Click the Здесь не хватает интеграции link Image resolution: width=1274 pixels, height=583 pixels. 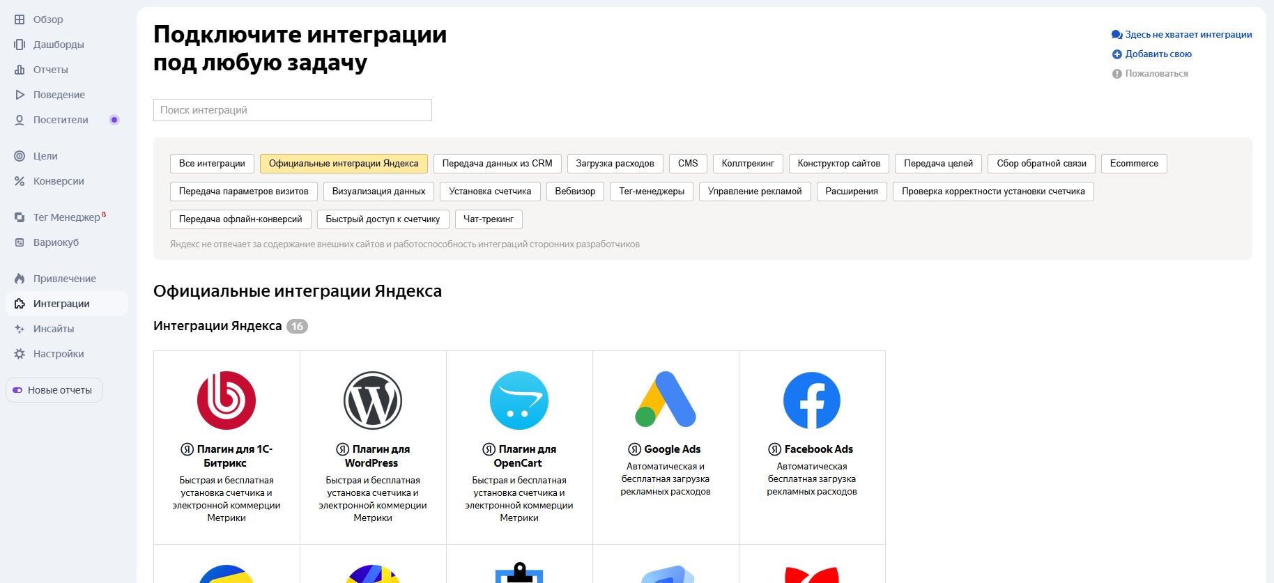click(1188, 35)
